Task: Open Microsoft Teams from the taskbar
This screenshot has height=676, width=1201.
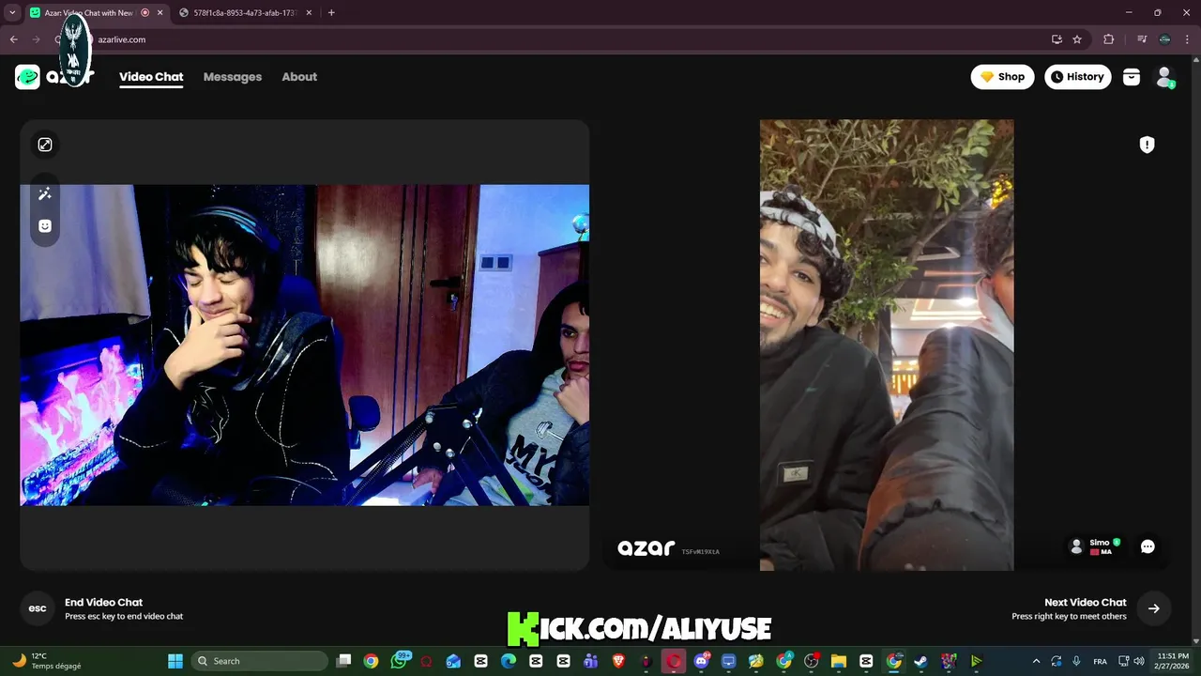Action: click(591, 661)
